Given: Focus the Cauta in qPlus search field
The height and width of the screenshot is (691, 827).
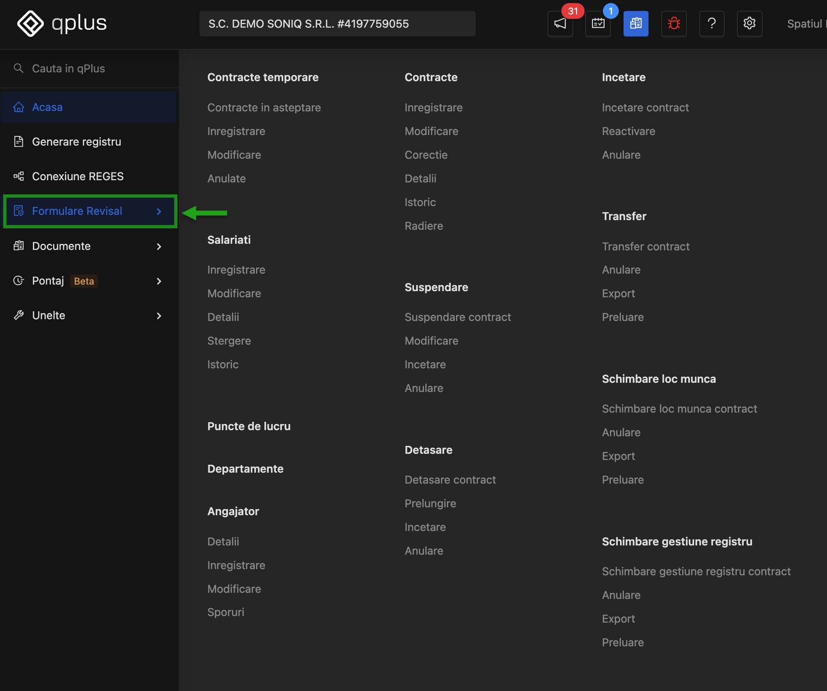Looking at the screenshot, I should coord(89,68).
